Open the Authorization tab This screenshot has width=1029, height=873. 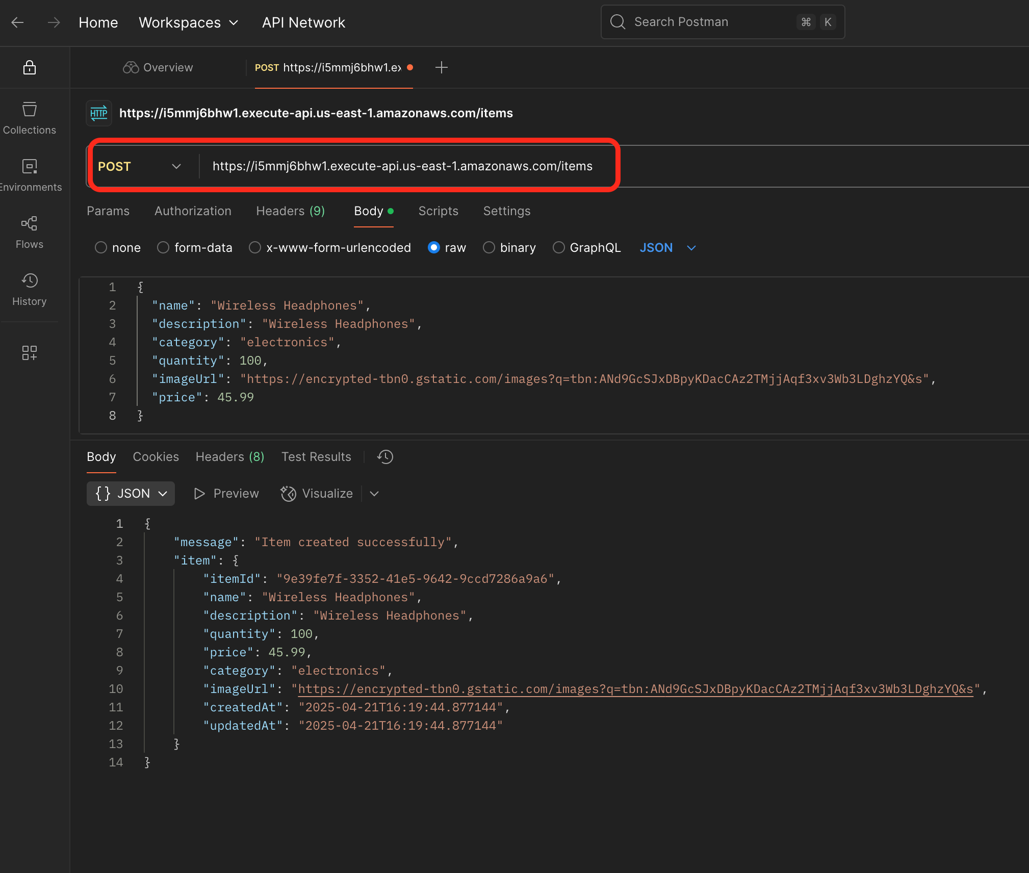click(193, 211)
